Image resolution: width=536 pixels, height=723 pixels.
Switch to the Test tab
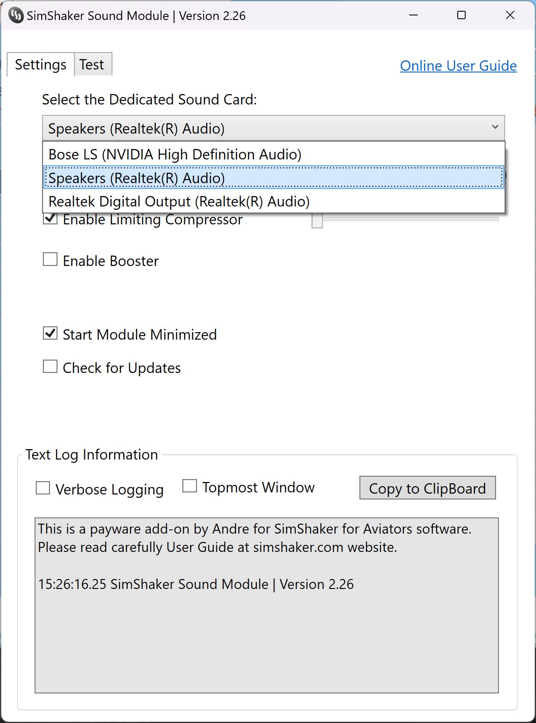point(93,65)
